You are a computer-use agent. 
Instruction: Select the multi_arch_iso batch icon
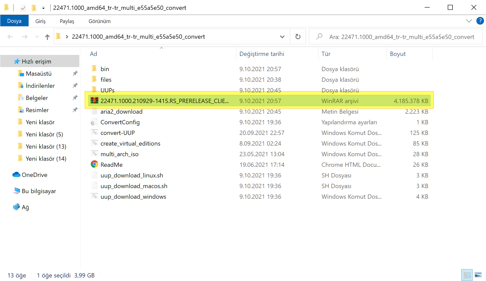(x=94, y=154)
